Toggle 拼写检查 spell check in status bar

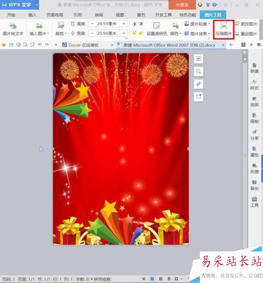click(100, 279)
